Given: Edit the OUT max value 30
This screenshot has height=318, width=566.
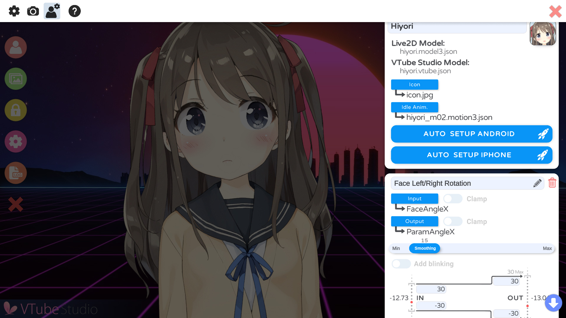Looking at the screenshot, I should [506, 281].
